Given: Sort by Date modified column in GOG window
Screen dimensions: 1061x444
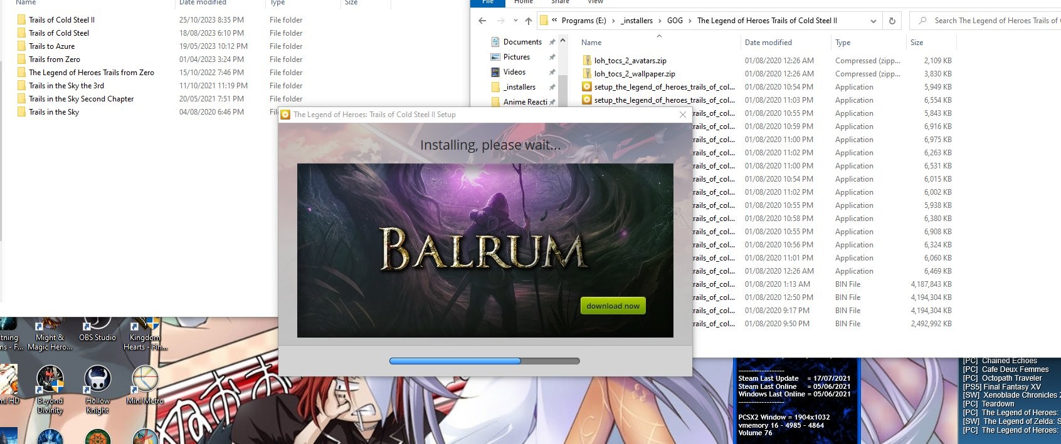Looking at the screenshot, I should point(768,43).
